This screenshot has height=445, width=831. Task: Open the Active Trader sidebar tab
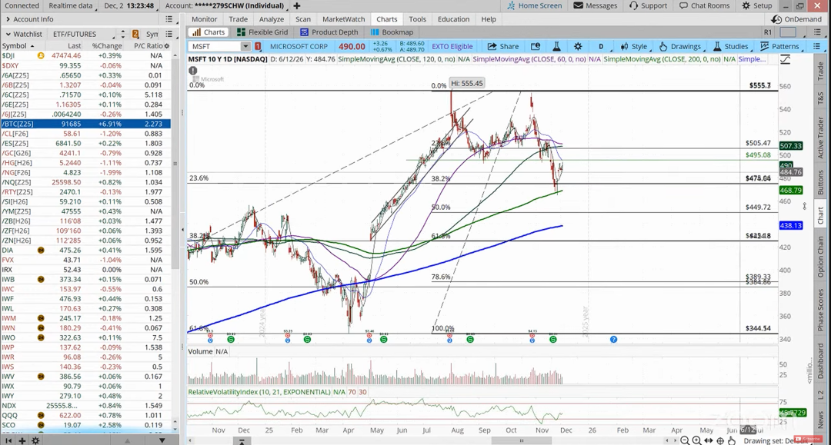[x=820, y=137]
